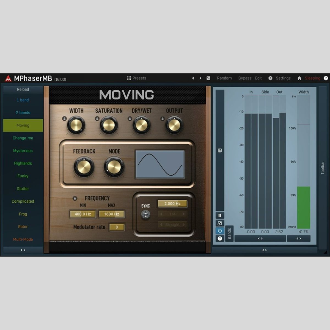This screenshot has width=330, height=330.
Task: Select the Moving preset
Action: tap(23, 125)
